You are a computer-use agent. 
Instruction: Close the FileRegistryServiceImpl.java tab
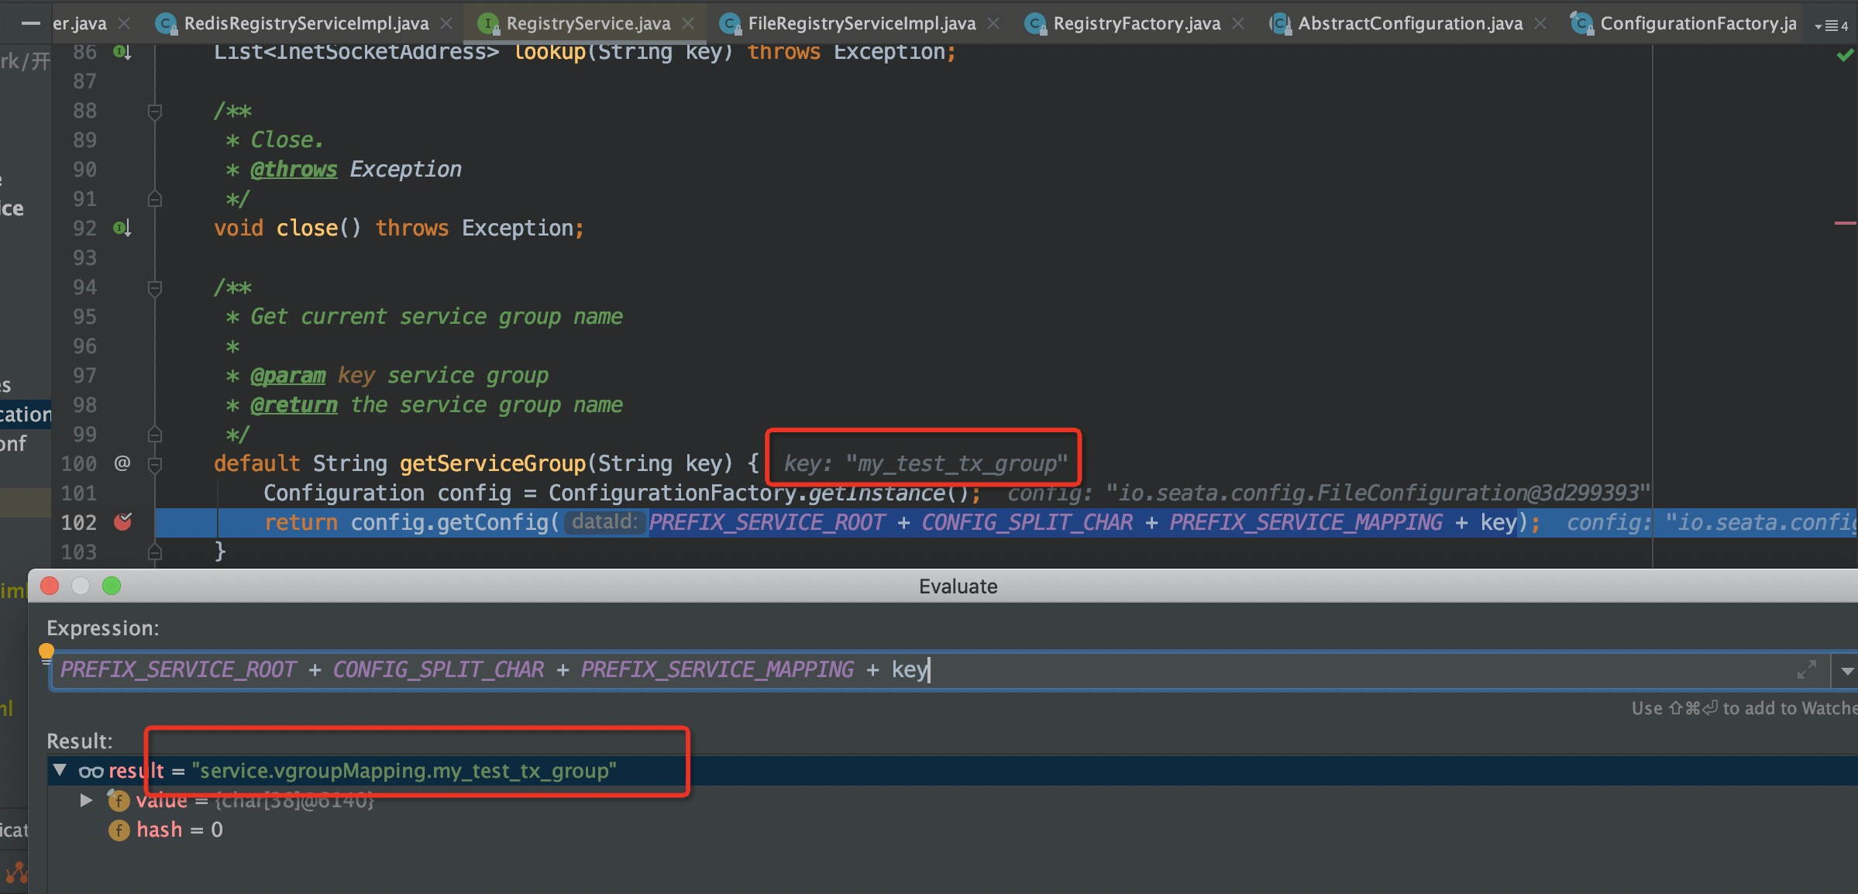993,23
